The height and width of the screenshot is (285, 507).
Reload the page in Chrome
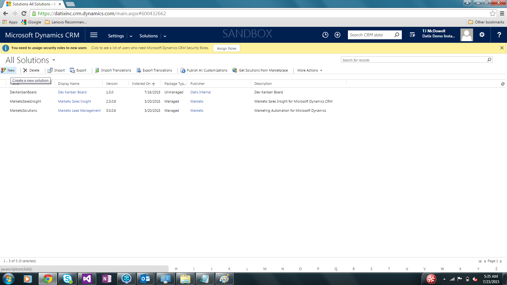24,13
